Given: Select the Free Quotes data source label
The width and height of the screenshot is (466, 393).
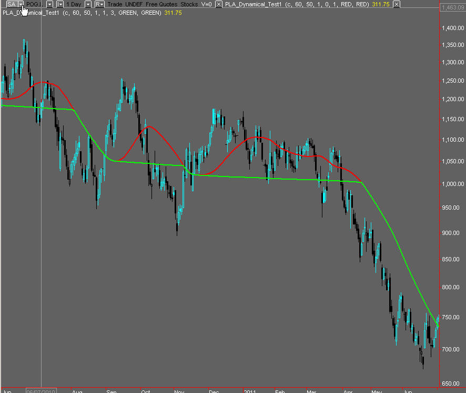Looking at the screenshot, I should (x=161, y=4).
